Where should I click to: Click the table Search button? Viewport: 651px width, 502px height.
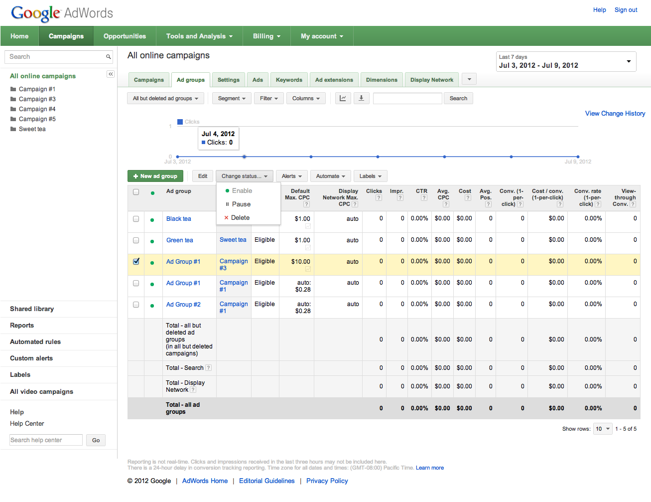click(x=458, y=98)
